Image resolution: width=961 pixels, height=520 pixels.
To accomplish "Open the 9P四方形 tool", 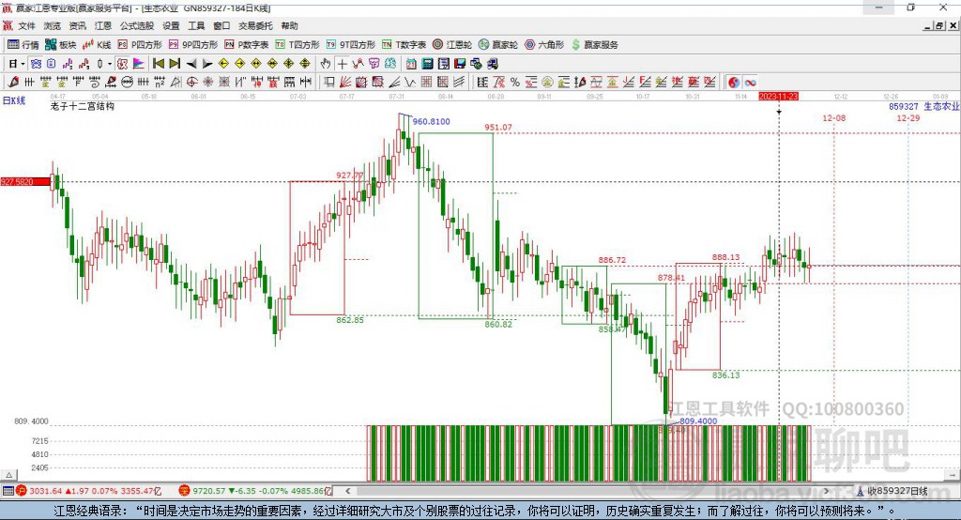I will coord(193,45).
